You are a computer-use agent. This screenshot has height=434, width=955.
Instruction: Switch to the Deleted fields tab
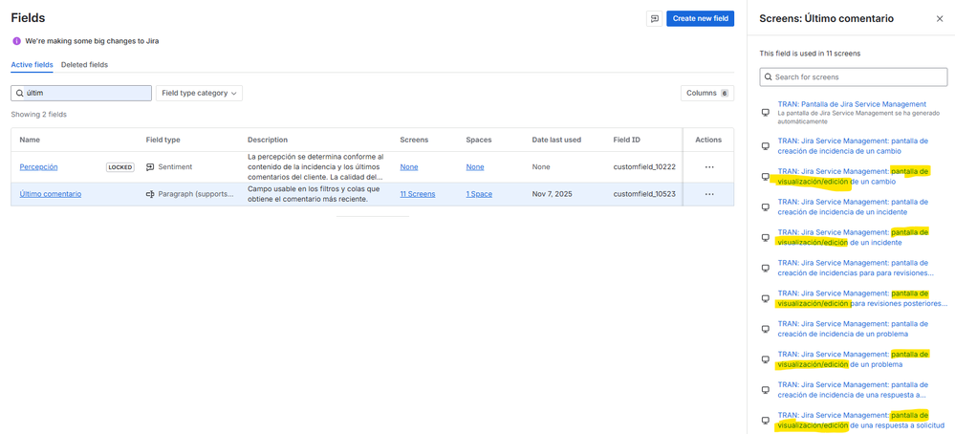point(85,64)
